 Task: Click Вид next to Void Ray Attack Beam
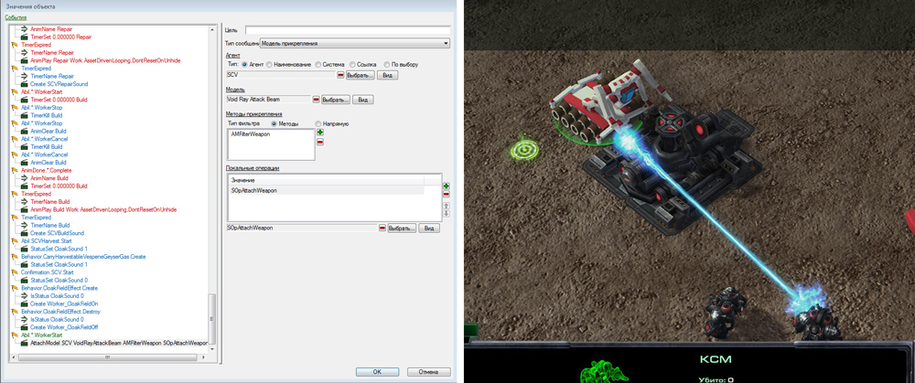(362, 100)
